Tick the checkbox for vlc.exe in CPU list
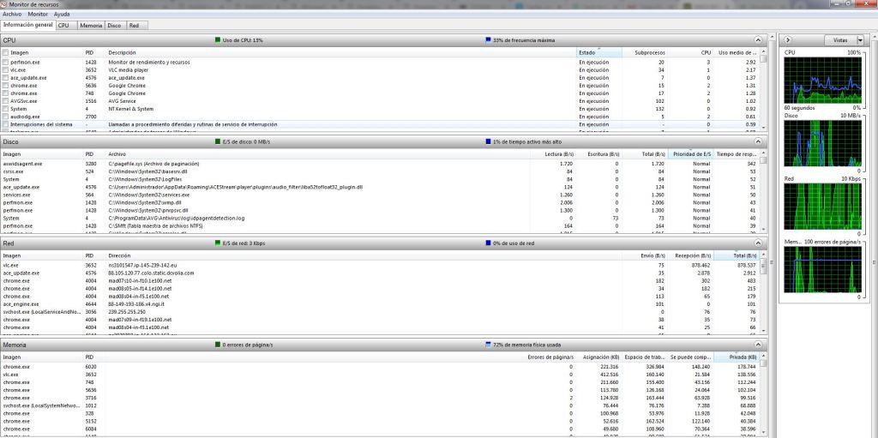This screenshot has width=878, height=438. point(6,70)
